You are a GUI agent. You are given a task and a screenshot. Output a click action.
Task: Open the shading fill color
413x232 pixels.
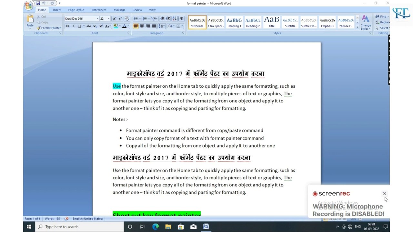coord(170,26)
